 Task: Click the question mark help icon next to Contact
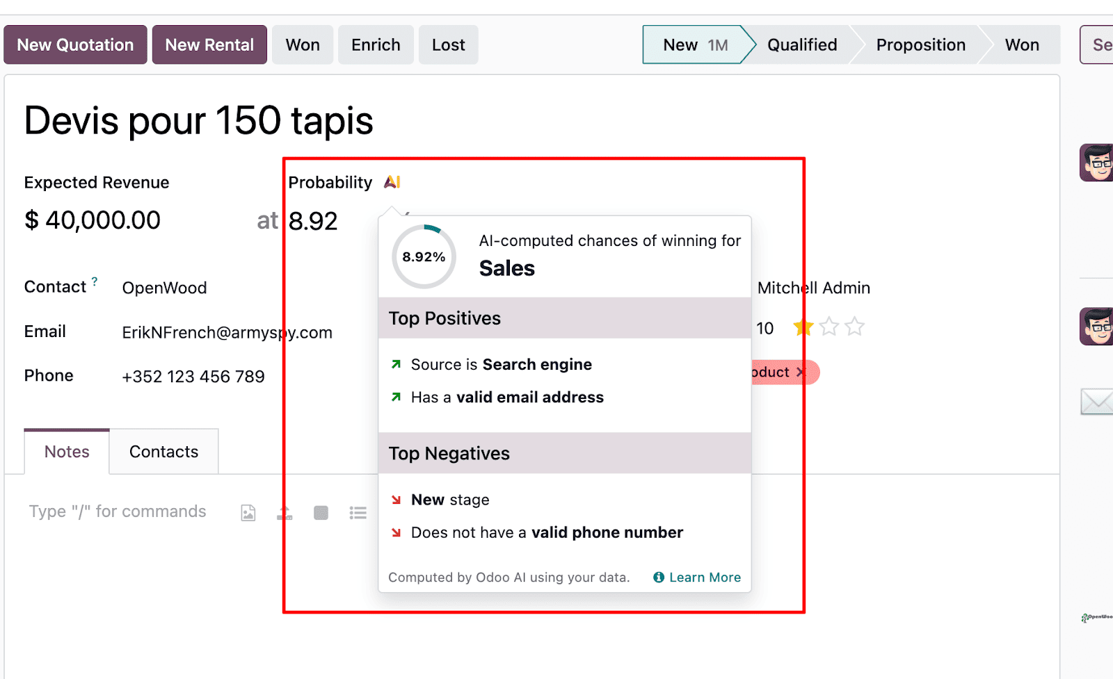[95, 280]
